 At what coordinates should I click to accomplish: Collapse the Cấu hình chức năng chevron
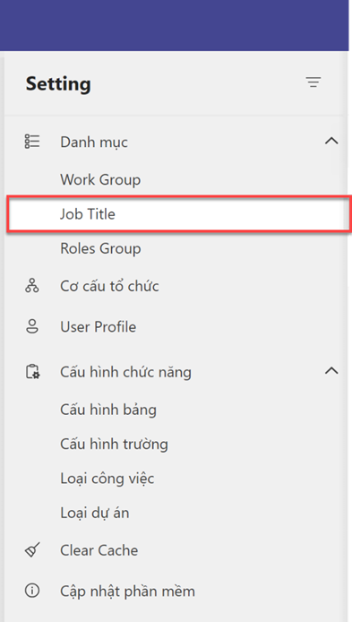pos(331,371)
